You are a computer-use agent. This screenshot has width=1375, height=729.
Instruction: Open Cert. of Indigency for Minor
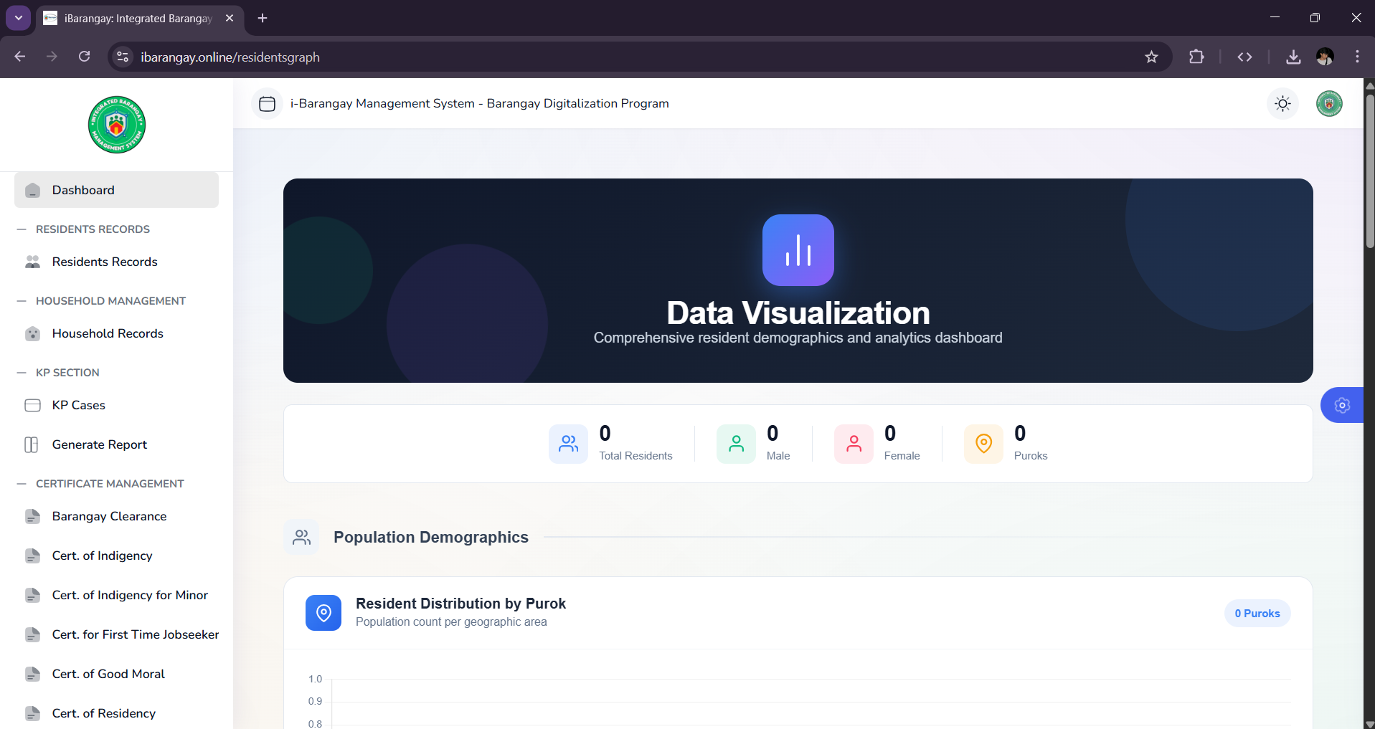coord(129,595)
